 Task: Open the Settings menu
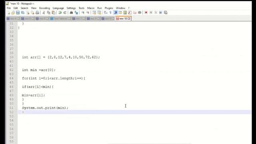point(71,8)
